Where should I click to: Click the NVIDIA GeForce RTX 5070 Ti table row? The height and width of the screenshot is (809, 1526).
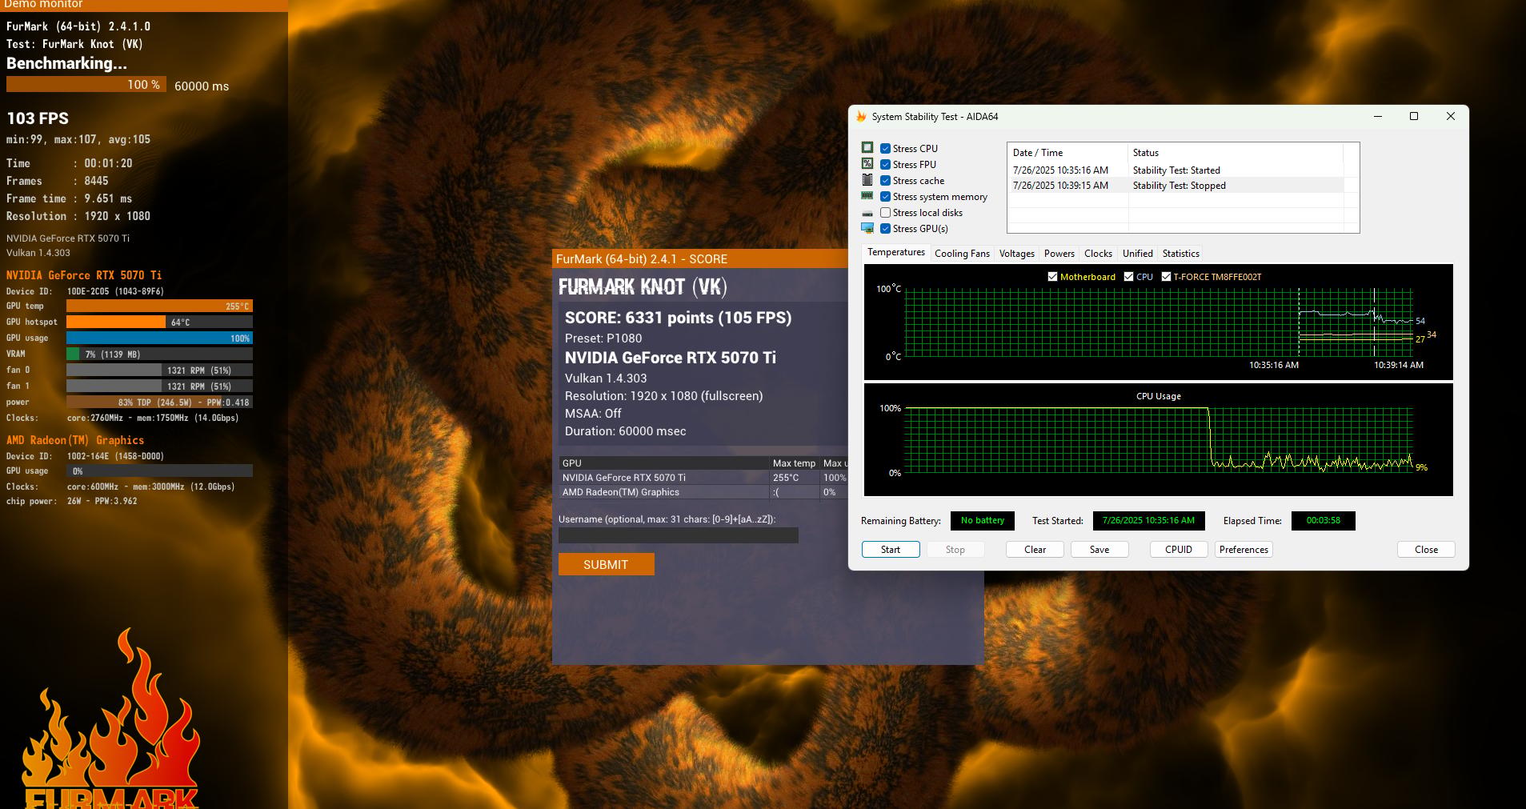[703, 478]
